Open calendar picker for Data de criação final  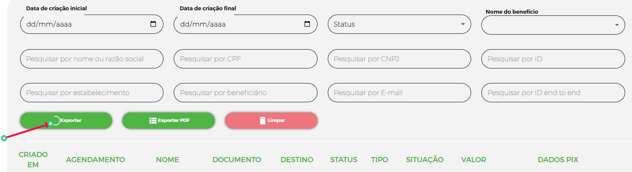coord(307,24)
